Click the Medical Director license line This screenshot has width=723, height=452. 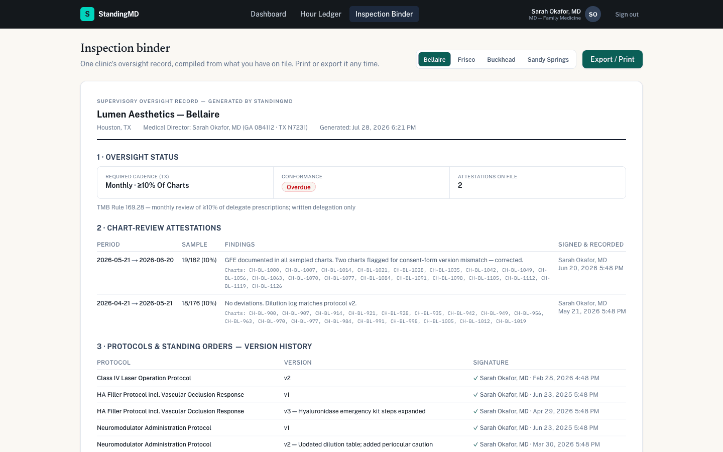pyautogui.click(x=225, y=128)
